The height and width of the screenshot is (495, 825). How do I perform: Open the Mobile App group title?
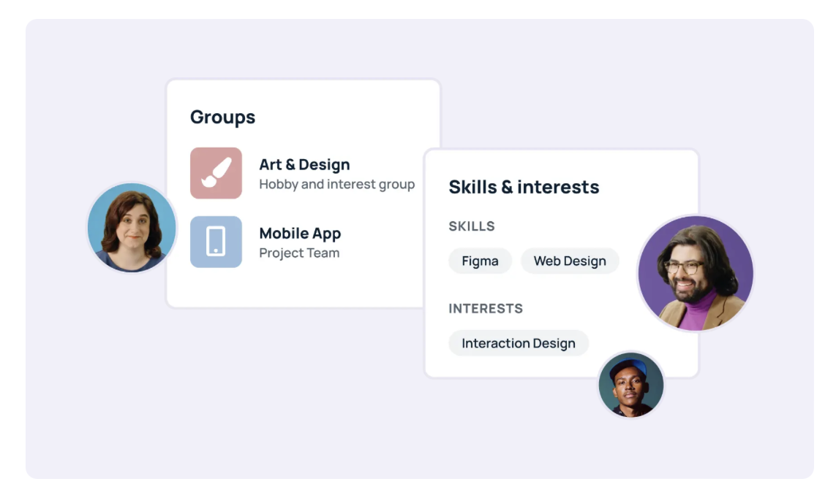point(300,234)
